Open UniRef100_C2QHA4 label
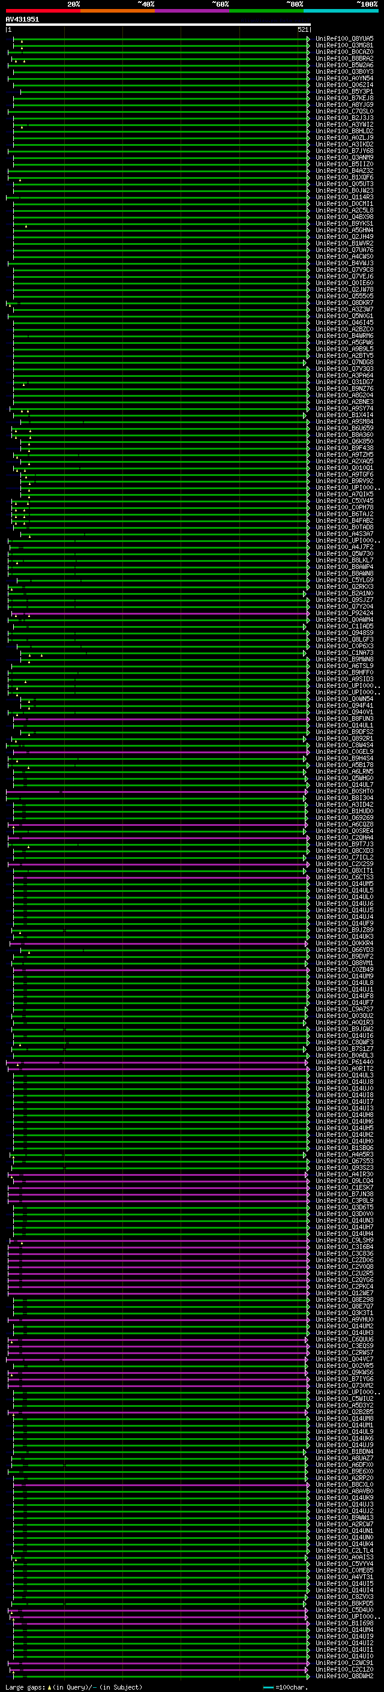The width and height of the screenshot is (384, 1692). (344, 837)
